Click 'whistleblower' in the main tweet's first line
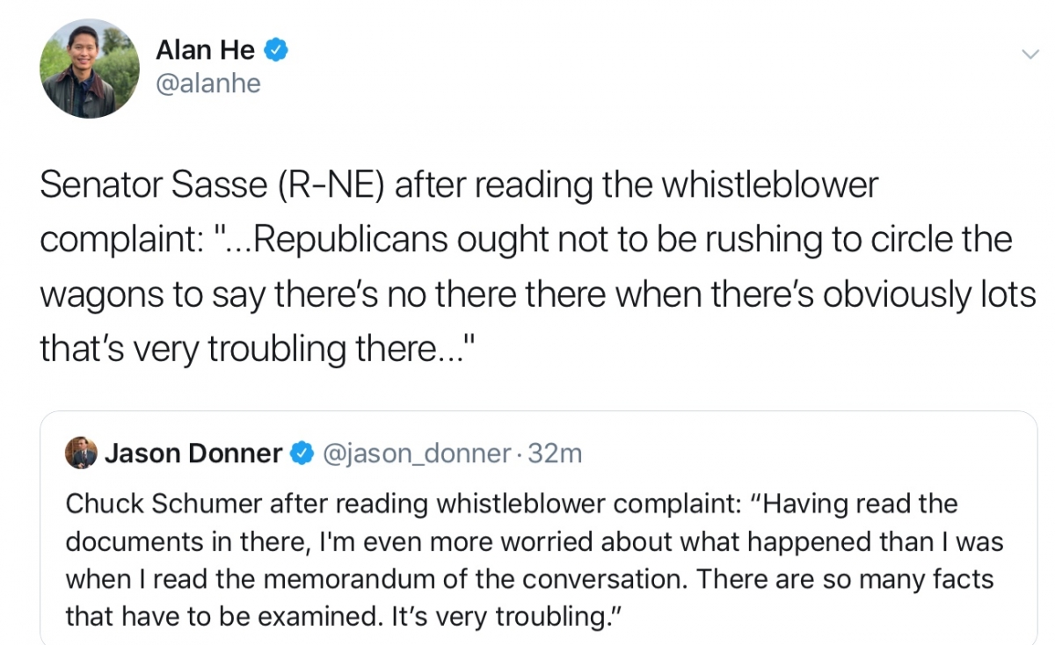Viewport: 1055px width, 645px height. point(770,186)
